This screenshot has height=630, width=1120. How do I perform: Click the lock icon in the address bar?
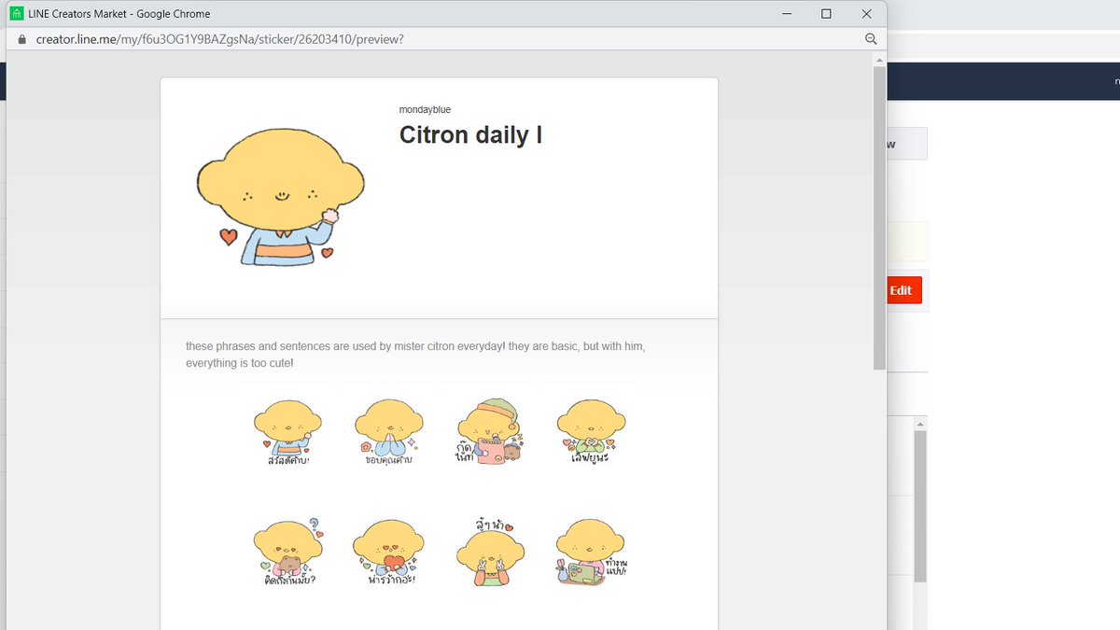pos(22,39)
